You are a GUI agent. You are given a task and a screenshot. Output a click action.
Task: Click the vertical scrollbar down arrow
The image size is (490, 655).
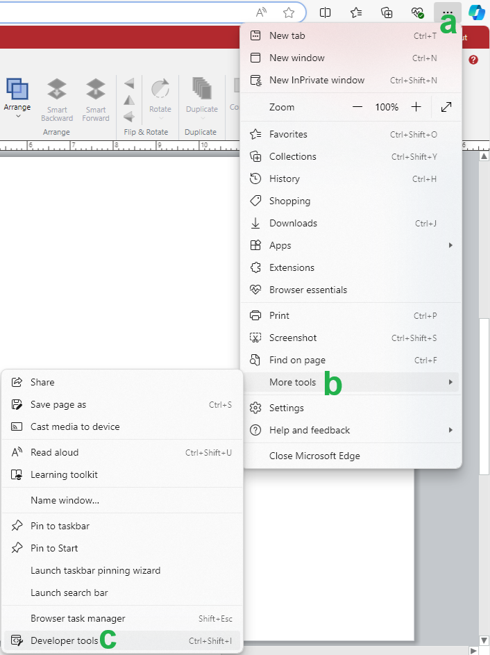tap(484, 640)
